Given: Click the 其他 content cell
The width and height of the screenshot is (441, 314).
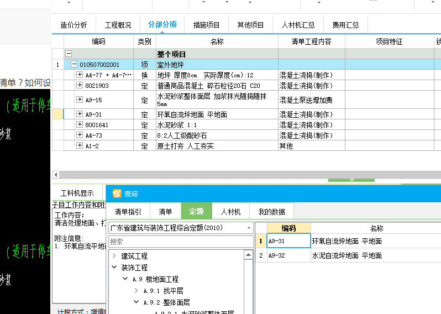Looking at the screenshot, I should pyautogui.click(x=311, y=146).
